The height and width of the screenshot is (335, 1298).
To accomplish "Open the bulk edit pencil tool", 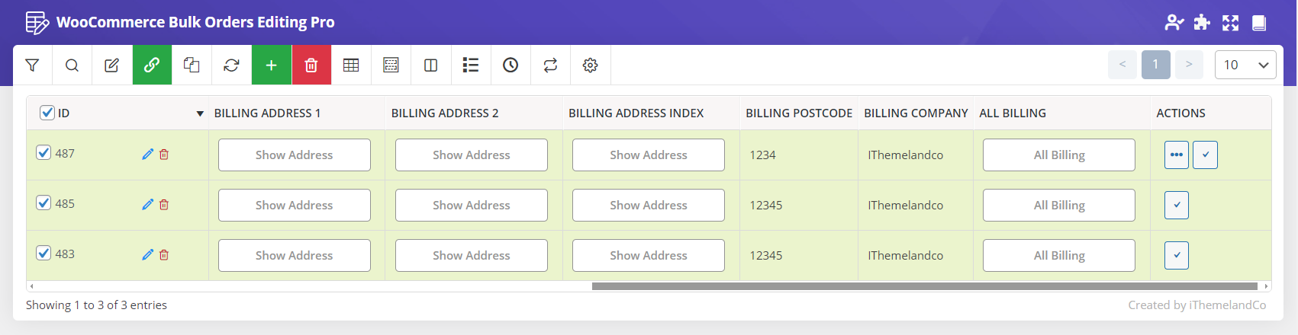I will (x=111, y=65).
